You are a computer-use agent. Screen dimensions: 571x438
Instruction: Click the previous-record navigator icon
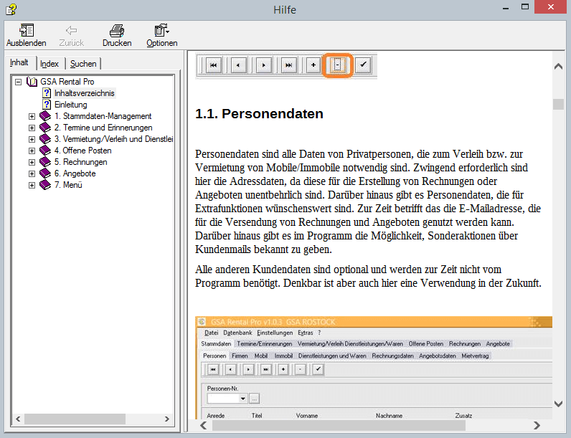tap(239, 65)
